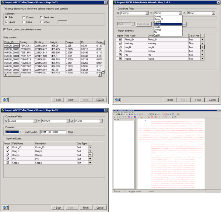The height and width of the screenshot is (212, 221).
Task: Click the Print icon in main app toolbar
Action: click(x=122, y=114)
